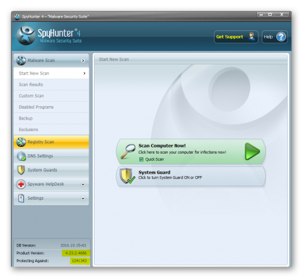
Task: Click the Spyware HelpDesk red cross icon
Action: click(x=21, y=184)
